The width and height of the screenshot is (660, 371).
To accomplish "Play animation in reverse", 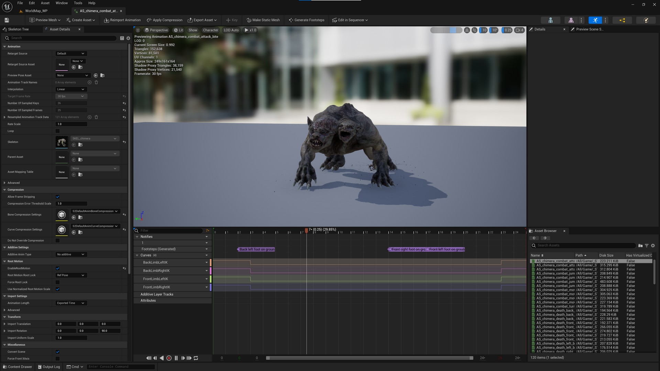I will click(162, 358).
